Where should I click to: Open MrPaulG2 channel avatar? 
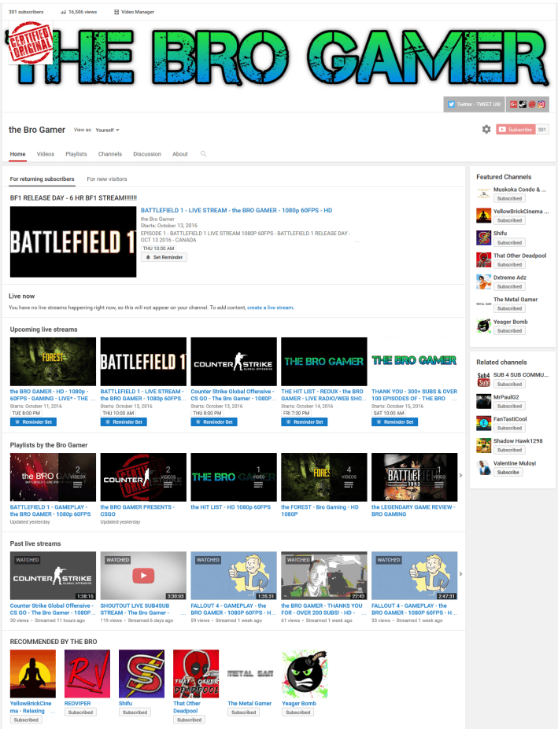[x=483, y=401]
